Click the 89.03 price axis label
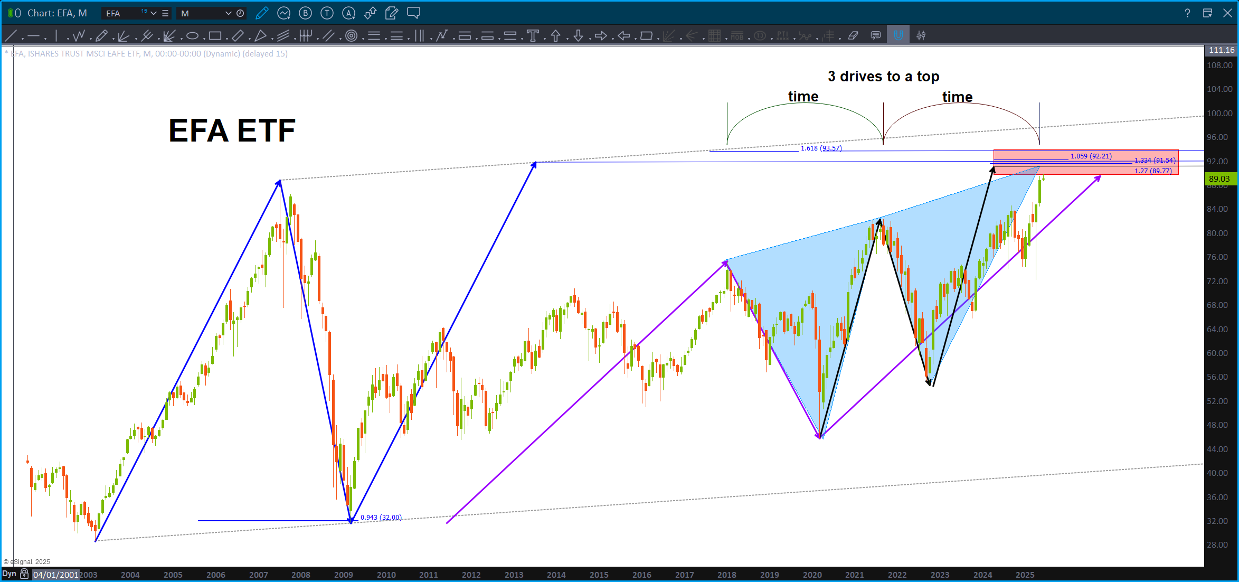 (1219, 179)
